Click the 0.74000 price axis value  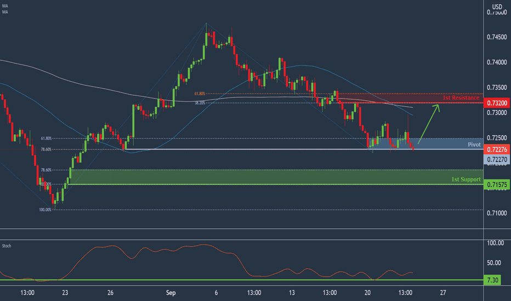coord(497,62)
